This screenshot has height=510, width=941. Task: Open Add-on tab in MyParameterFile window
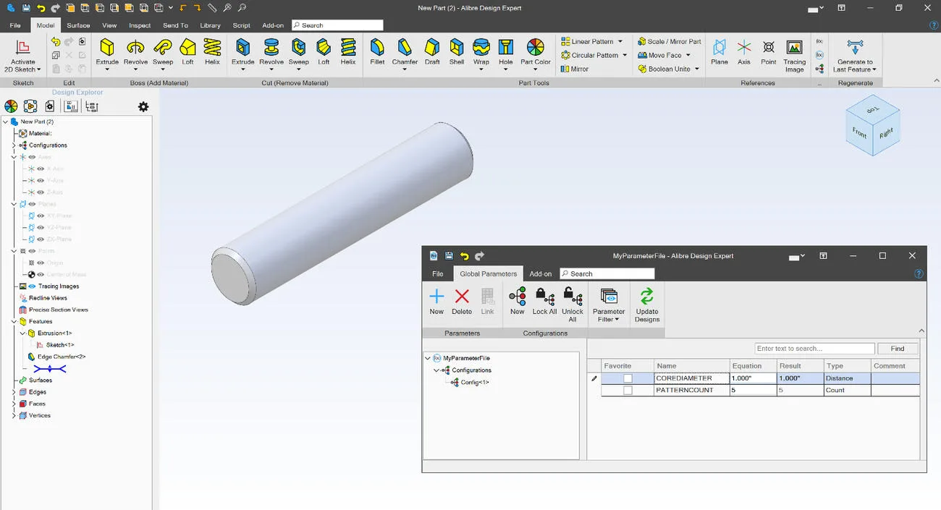541,274
